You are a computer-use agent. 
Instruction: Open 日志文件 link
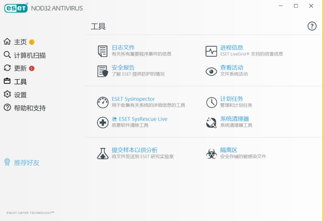tap(123, 47)
